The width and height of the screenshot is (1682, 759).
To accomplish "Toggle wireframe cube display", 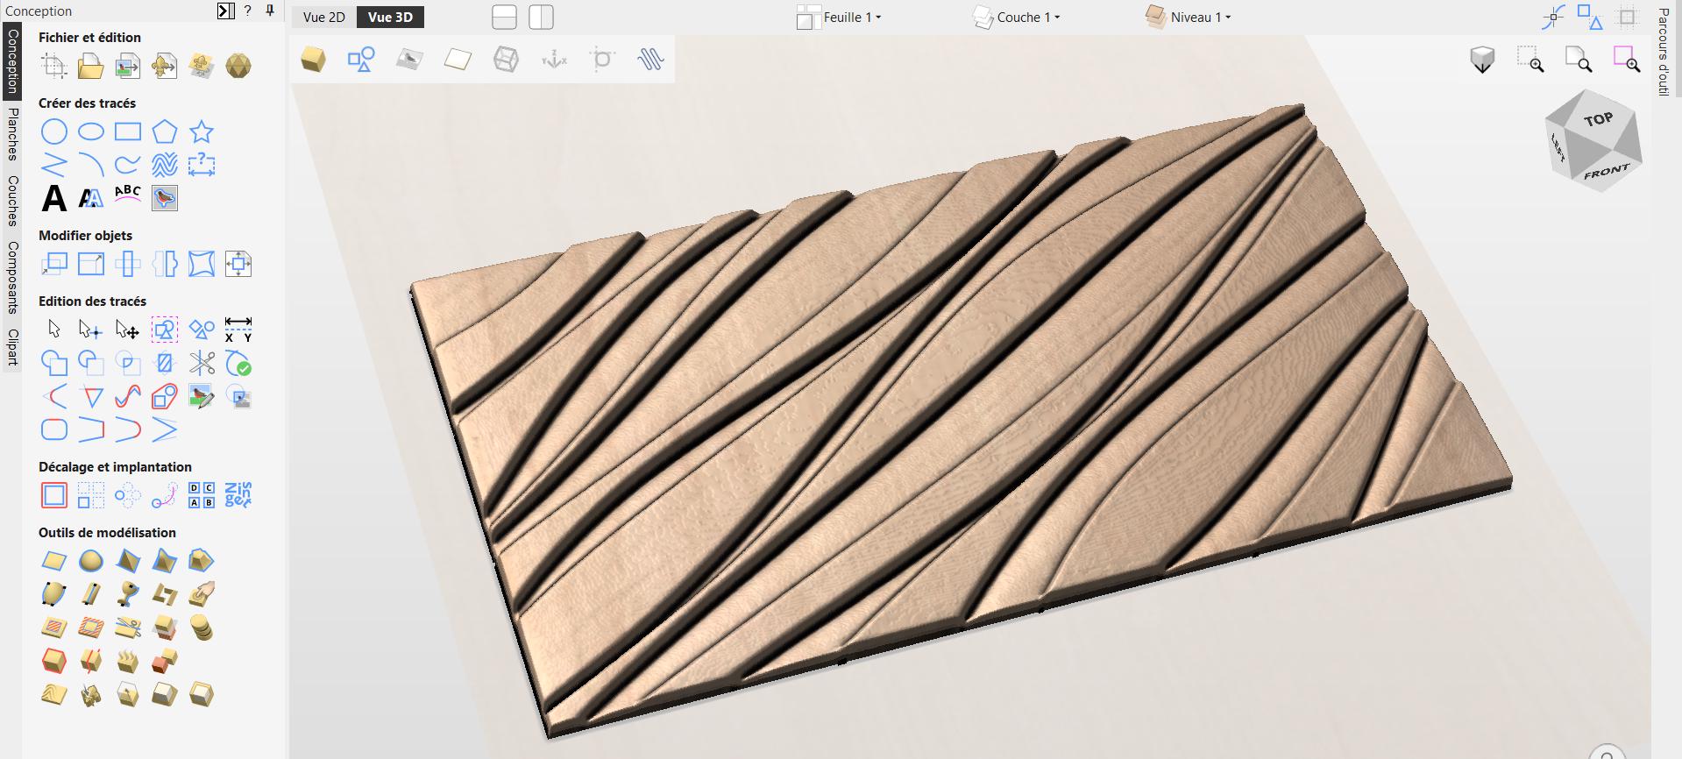I will point(506,59).
